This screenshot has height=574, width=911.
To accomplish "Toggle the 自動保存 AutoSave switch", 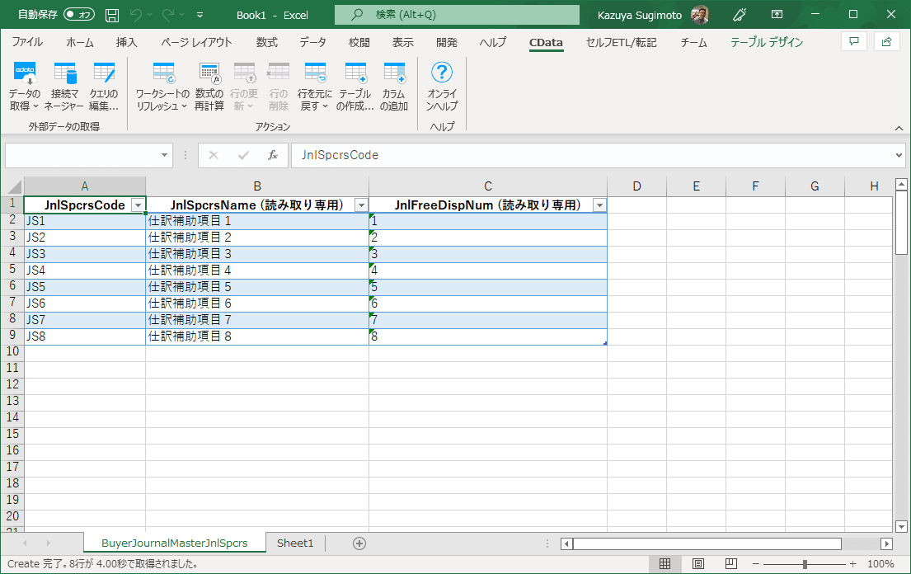I will [x=79, y=14].
